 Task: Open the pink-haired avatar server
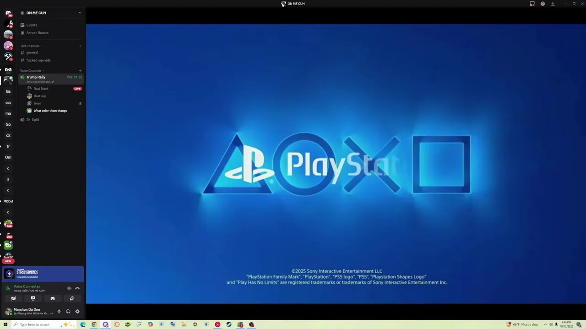coord(8,46)
